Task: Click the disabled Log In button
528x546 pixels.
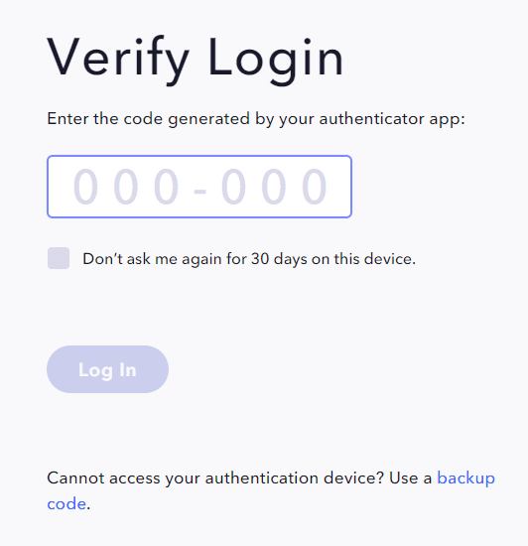Action: click(107, 369)
